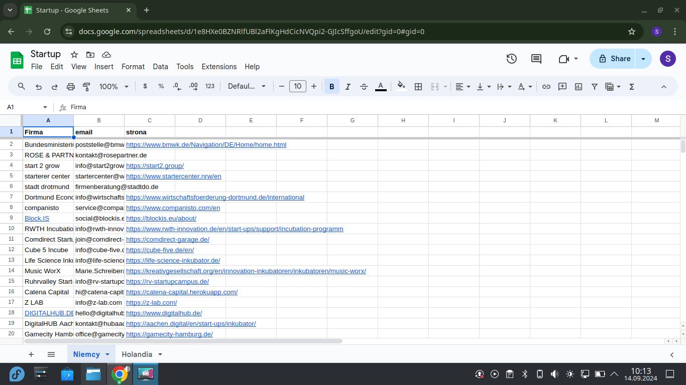
Task: Increase font size with plus button
Action: (x=314, y=86)
